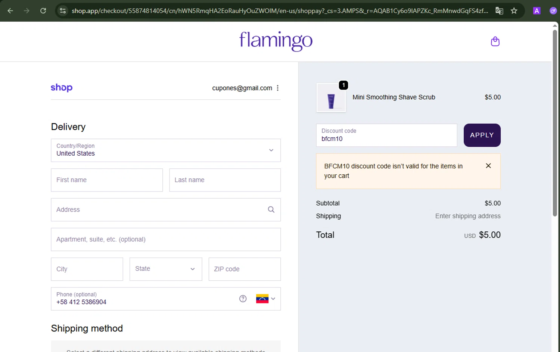Apply the discount code
Viewport: 560px width, 352px height.
pyautogui.click(x=482, y=135)
